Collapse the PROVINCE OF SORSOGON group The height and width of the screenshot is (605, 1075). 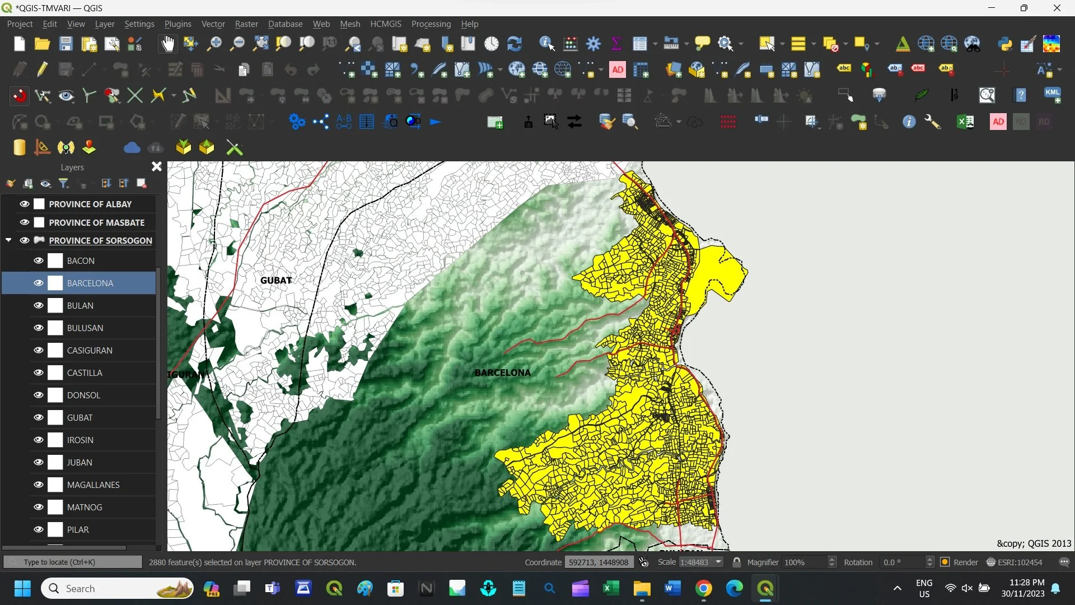click(x=8, y=240)
